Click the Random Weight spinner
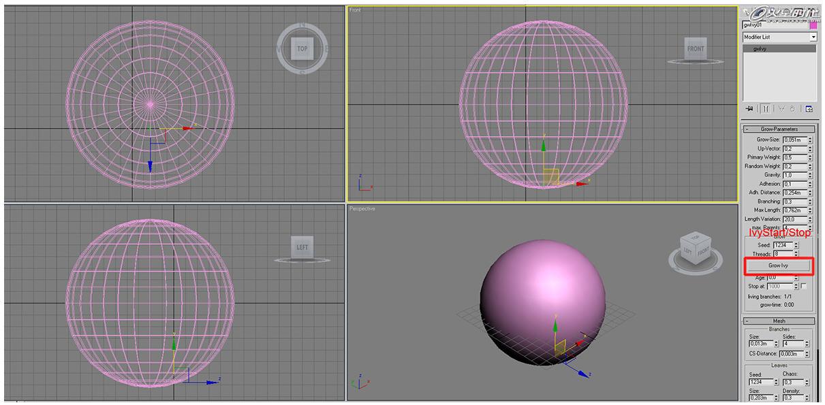Image resolution: width=825 pixels, height=405 pixels. pyautogui.click(x=810, y=166)
